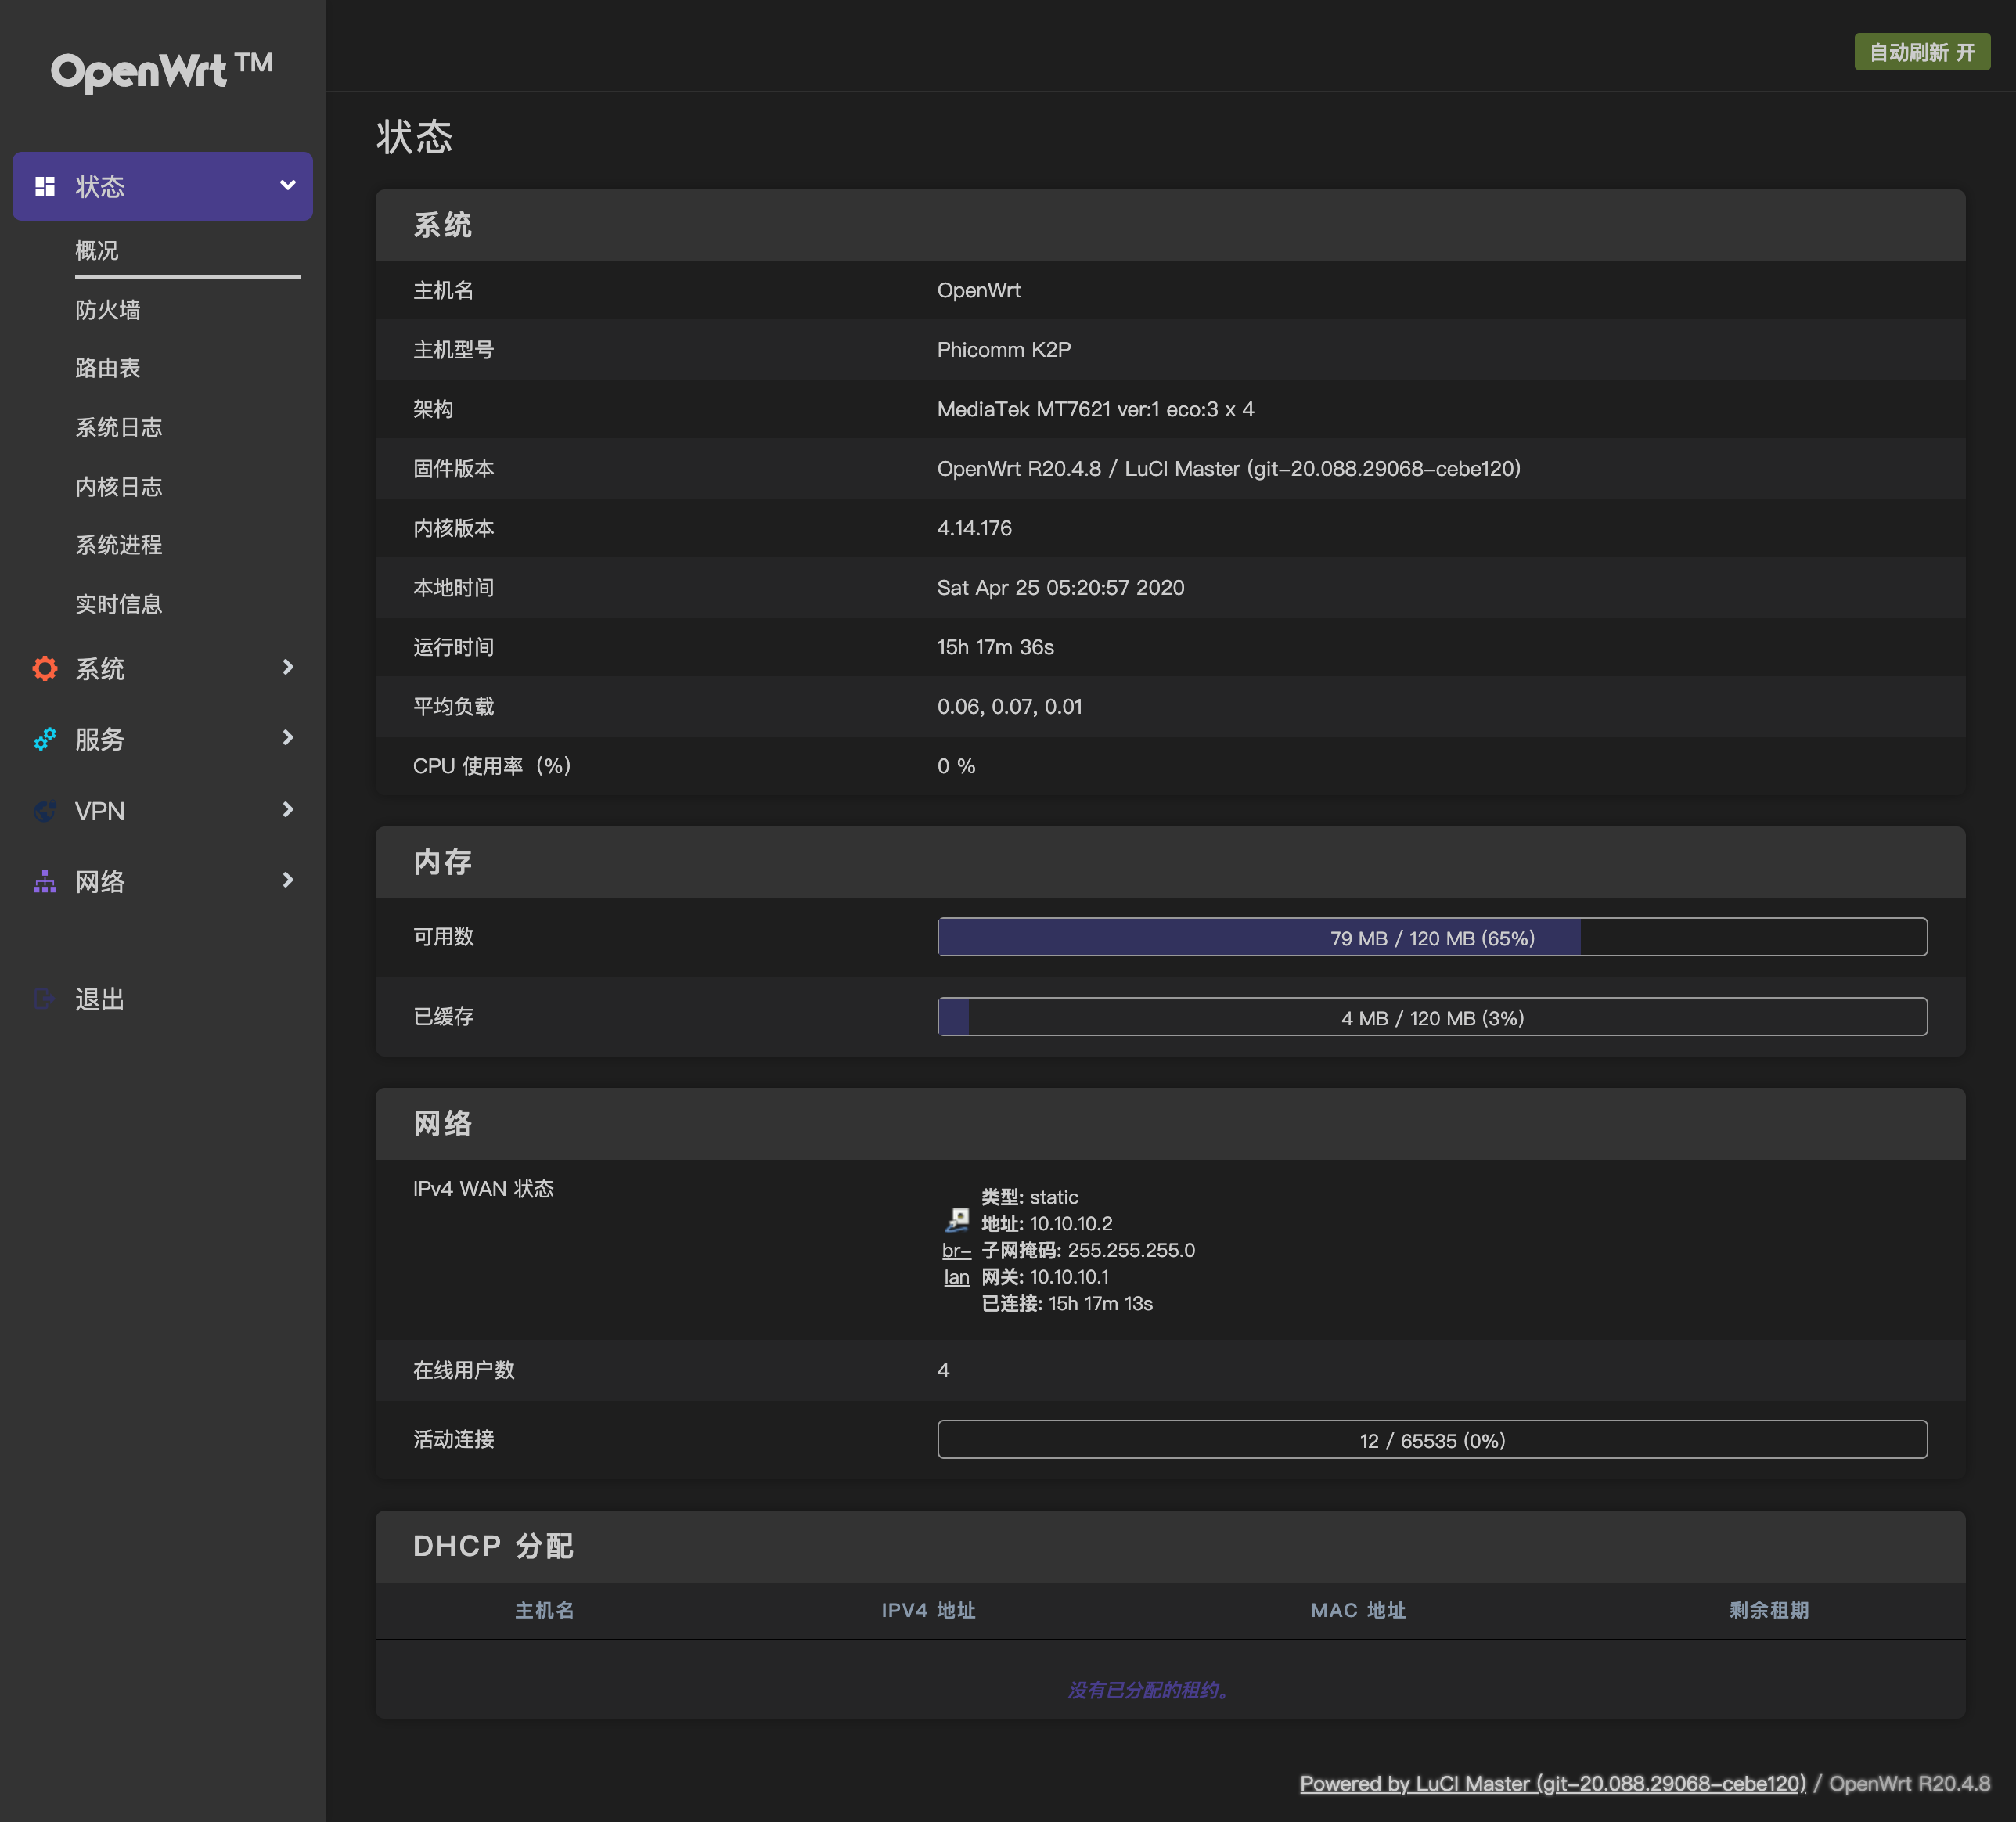The image size is (2016, 1822).
Task: Collapse the 状态 menu chevron
Action: (x=288, y=185)
